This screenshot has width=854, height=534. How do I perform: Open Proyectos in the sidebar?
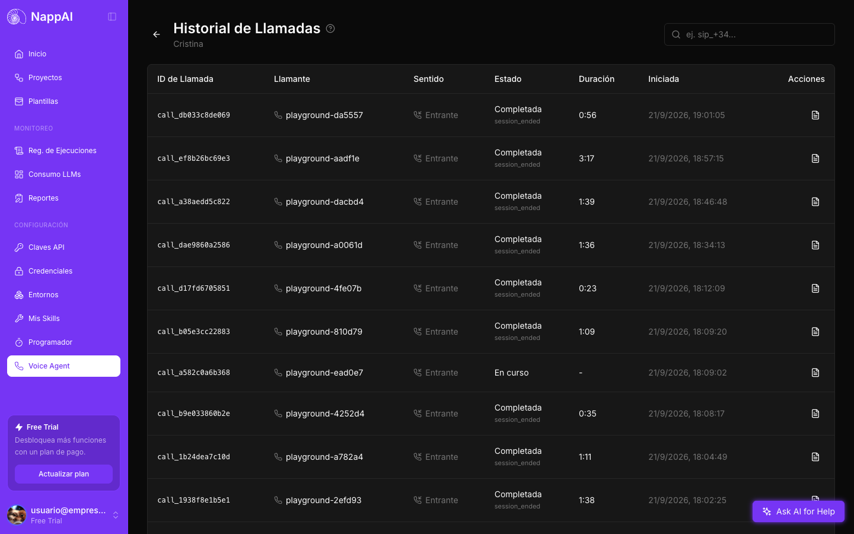point(63,78)
